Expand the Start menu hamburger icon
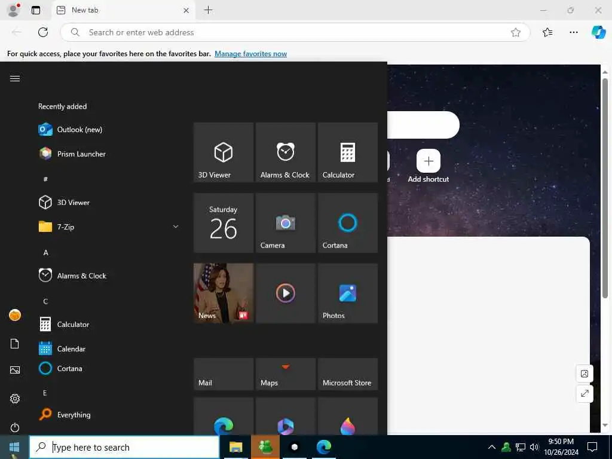 pos(15,78)
